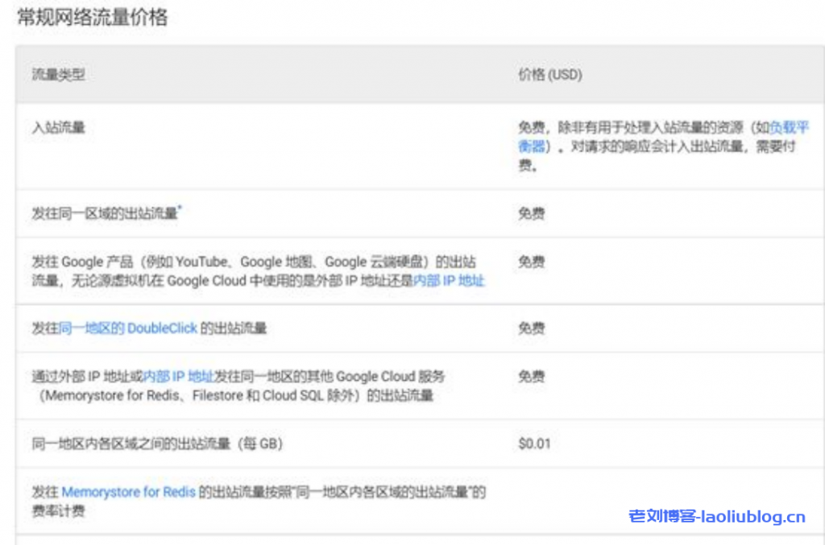Click 免费 in the DoubleClick row
The width and height of the screenshot is (825, 545).
click(x=531, y=328)
